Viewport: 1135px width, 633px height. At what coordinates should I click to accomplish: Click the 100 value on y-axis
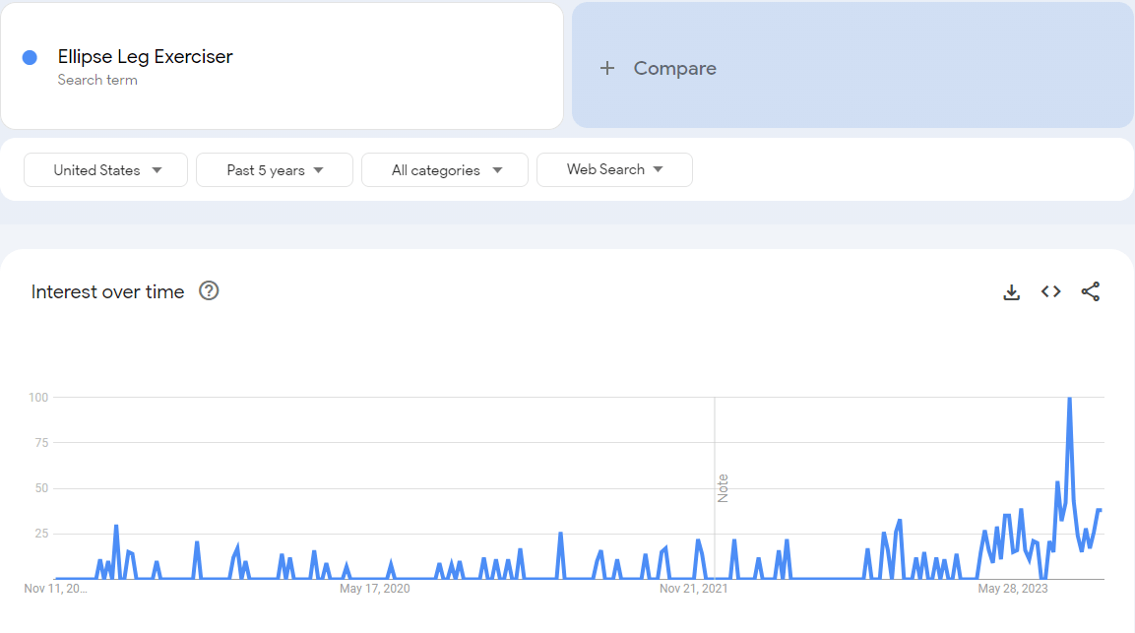[38, 398]
